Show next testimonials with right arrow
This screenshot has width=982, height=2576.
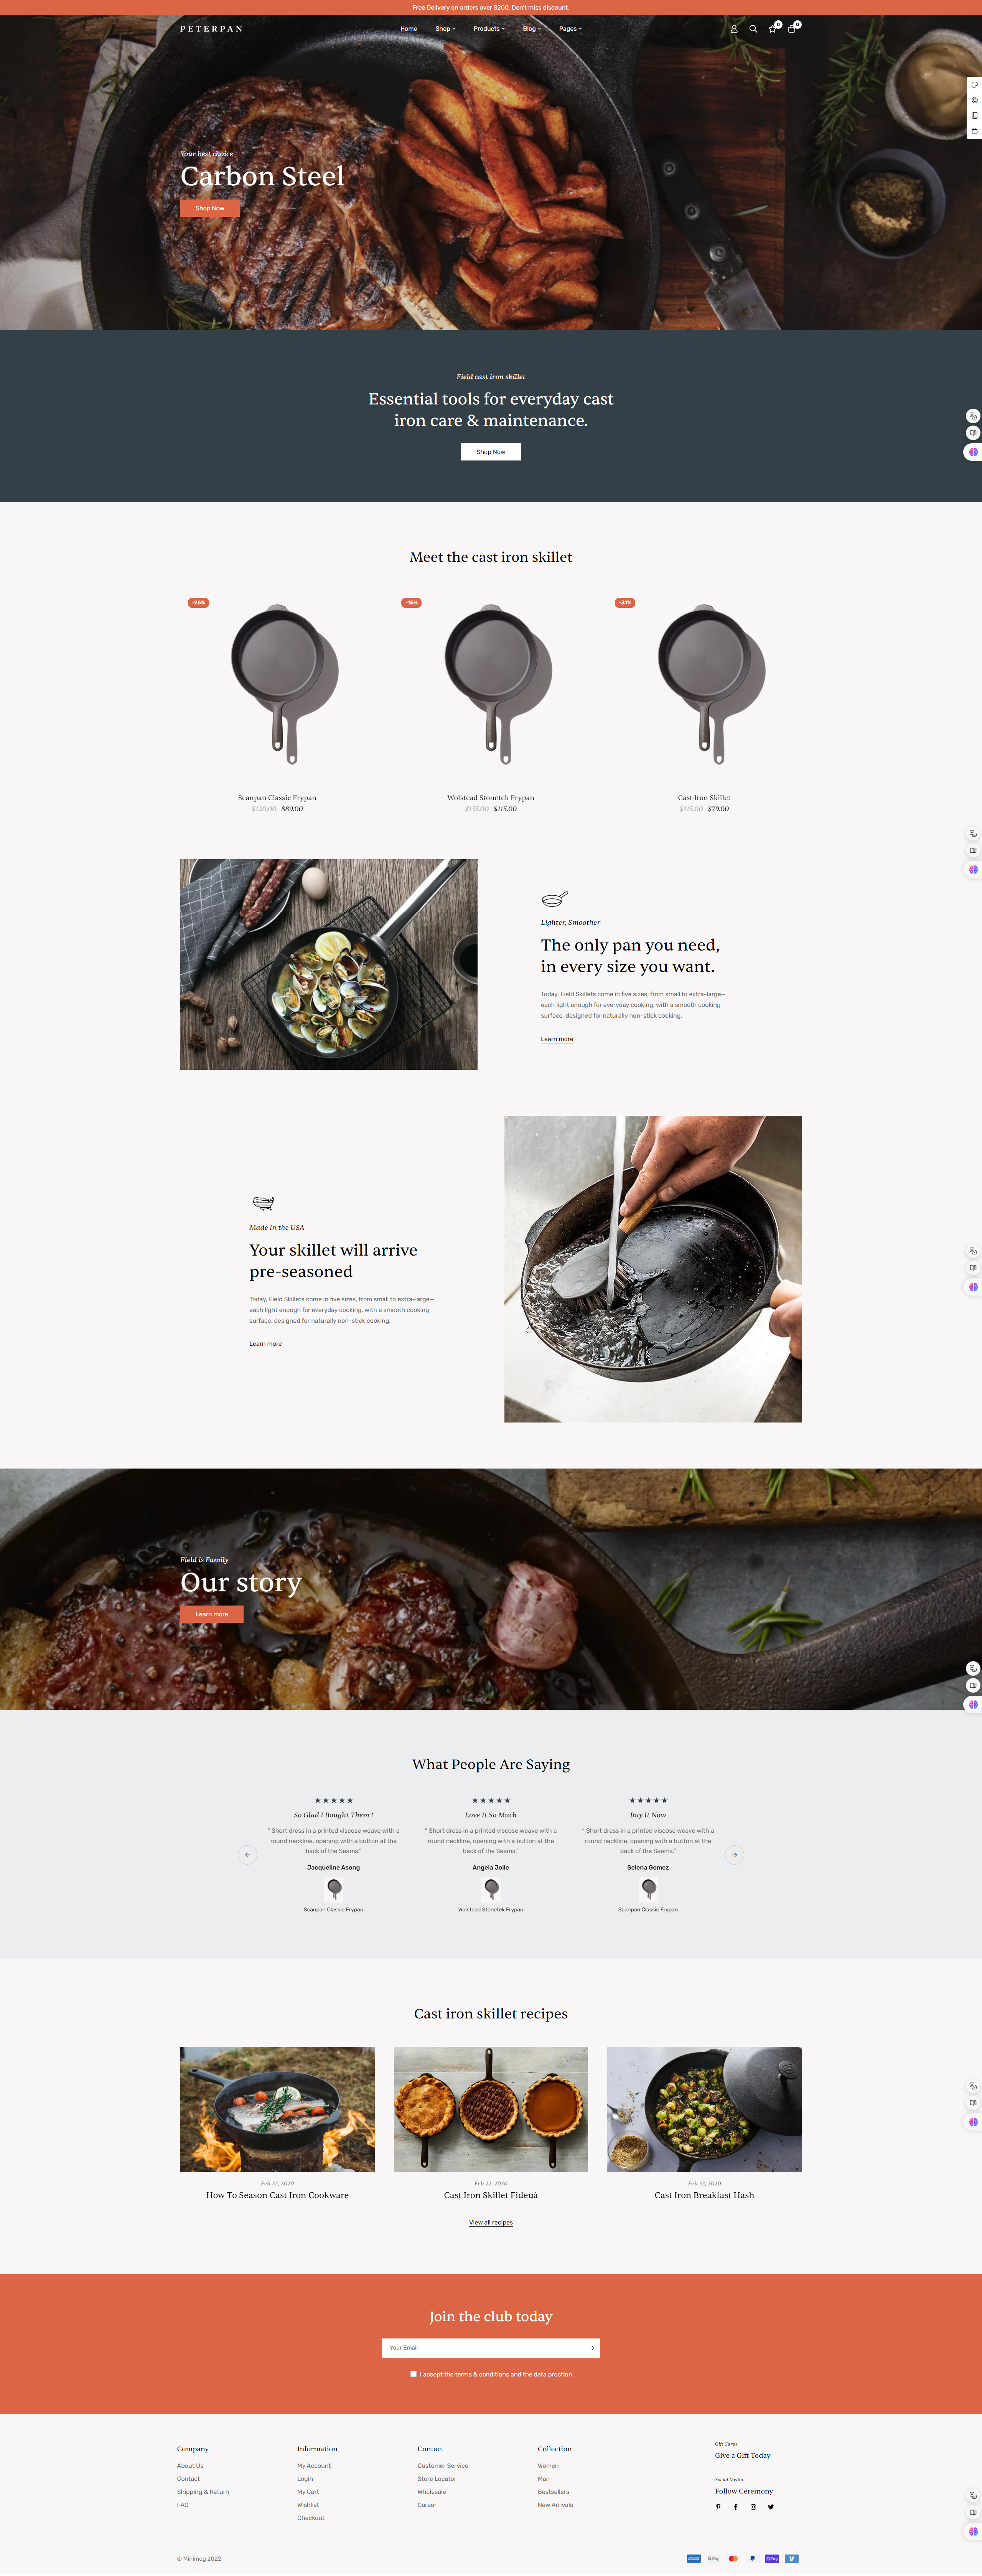734,1855
